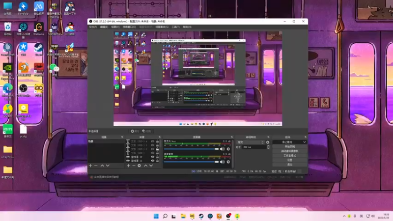Open 麦克风/Aux audio settings gear
Viewport: 393px width, 221px height.
[x=228, y=149]
